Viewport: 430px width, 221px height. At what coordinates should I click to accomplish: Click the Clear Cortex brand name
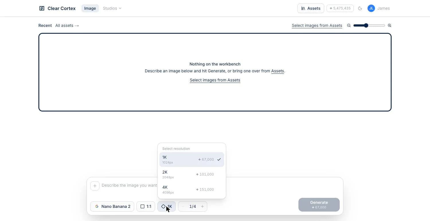62,8
